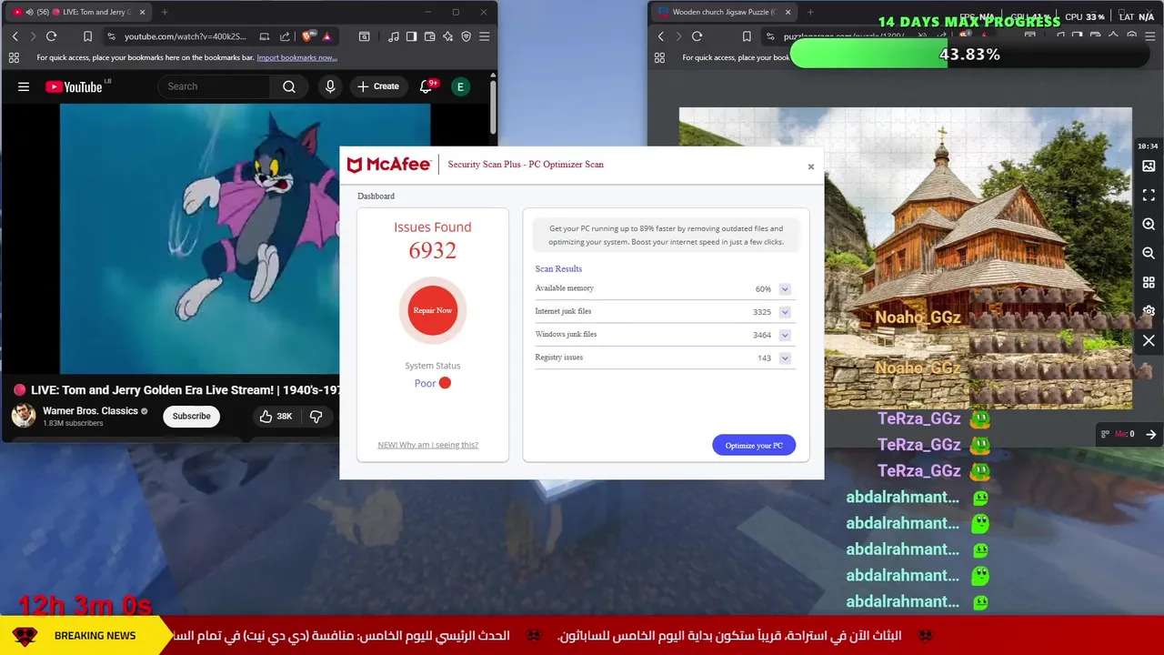This screenshot has width=1164, height=655.
Task: Click the YouTube search magnifier button
Action: click(x=289, y=86)
